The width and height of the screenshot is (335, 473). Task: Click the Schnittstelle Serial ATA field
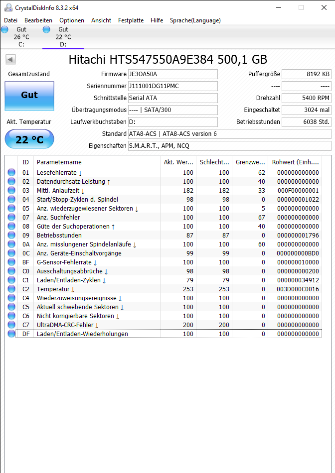pos(173,98)
